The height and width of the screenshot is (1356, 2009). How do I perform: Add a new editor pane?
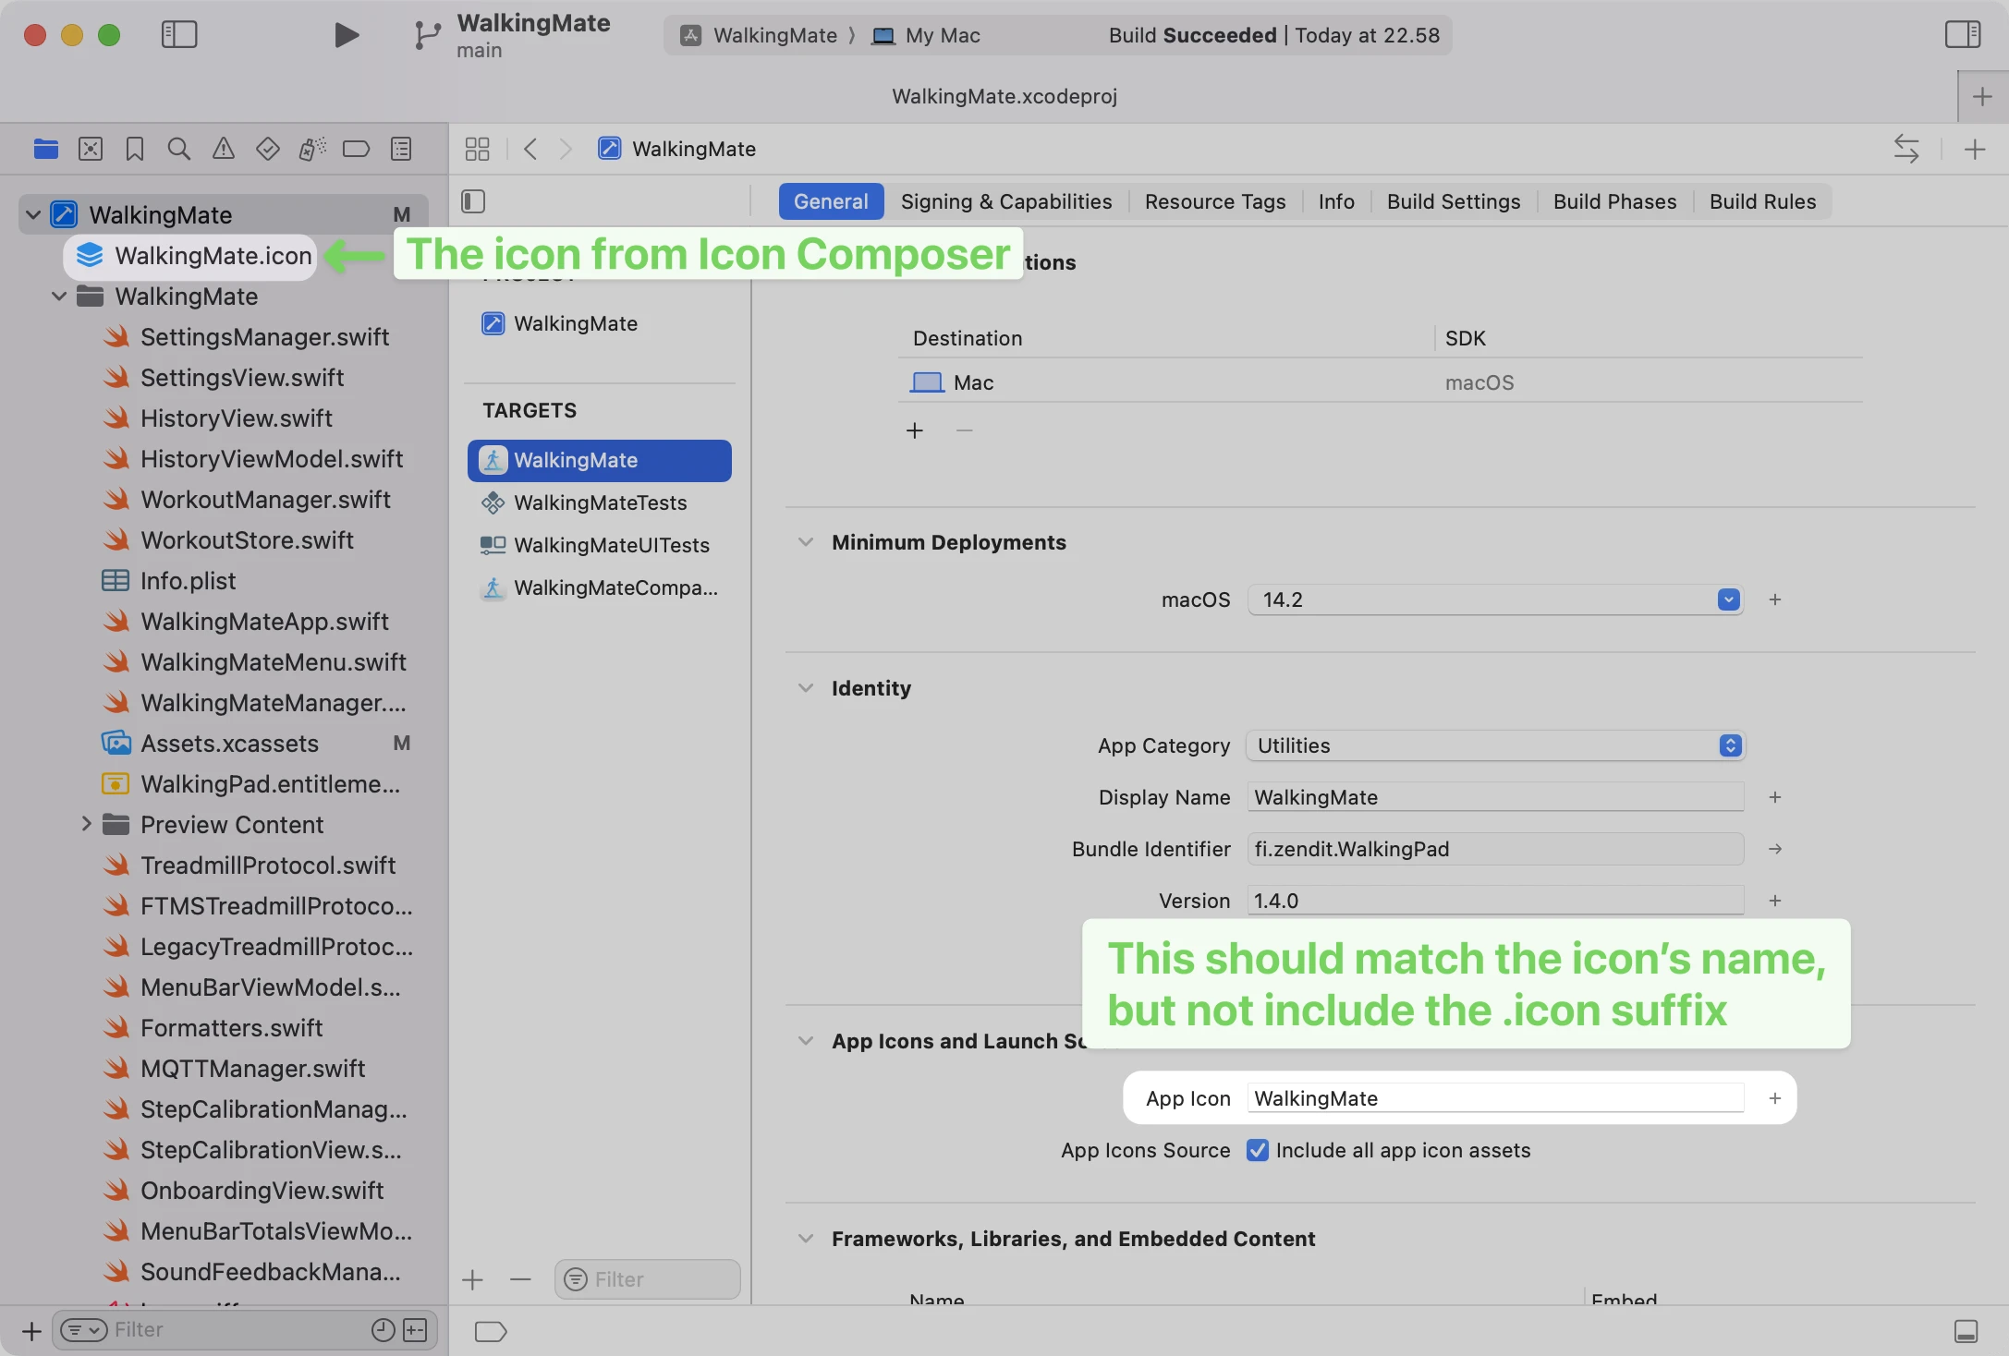[x=1975, y=149]
